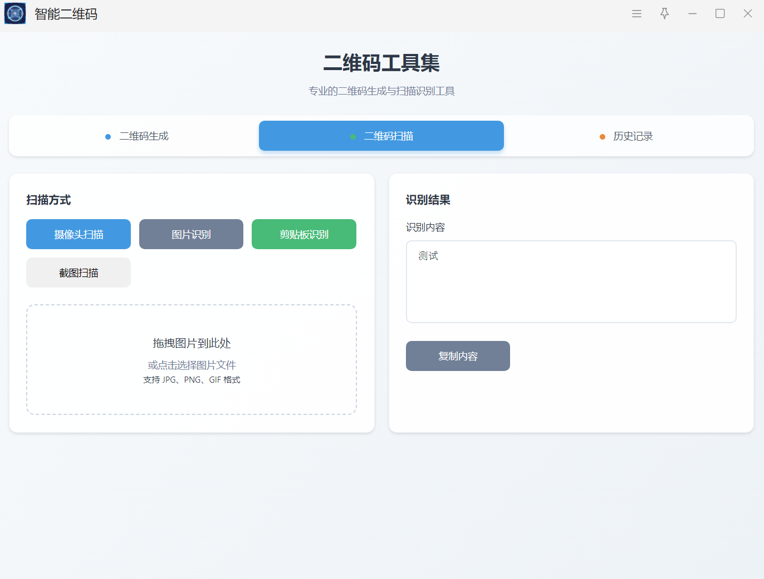764x579 pixels.
Task: Launch 截图扫描 screenshot scan
Action: (79, 273)
